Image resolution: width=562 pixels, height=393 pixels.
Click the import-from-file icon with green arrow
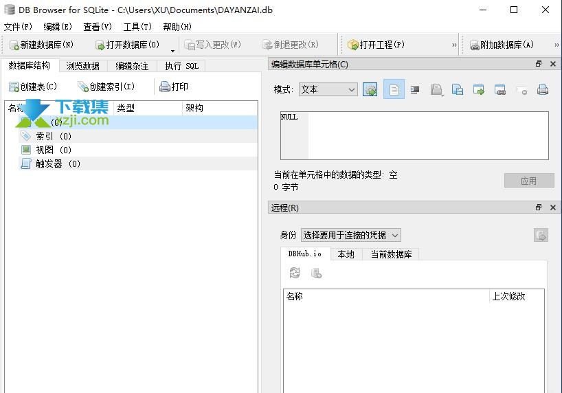(x=478, y=89)
